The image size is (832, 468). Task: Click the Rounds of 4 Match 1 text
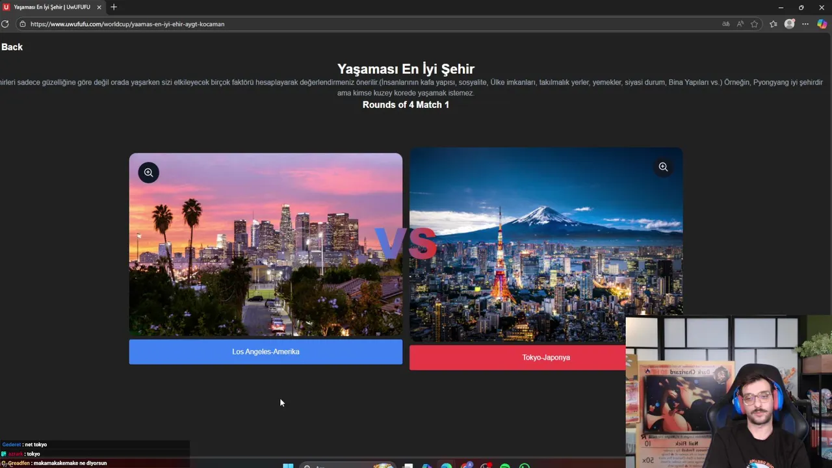pyautogui.click(x=406, y=105)
